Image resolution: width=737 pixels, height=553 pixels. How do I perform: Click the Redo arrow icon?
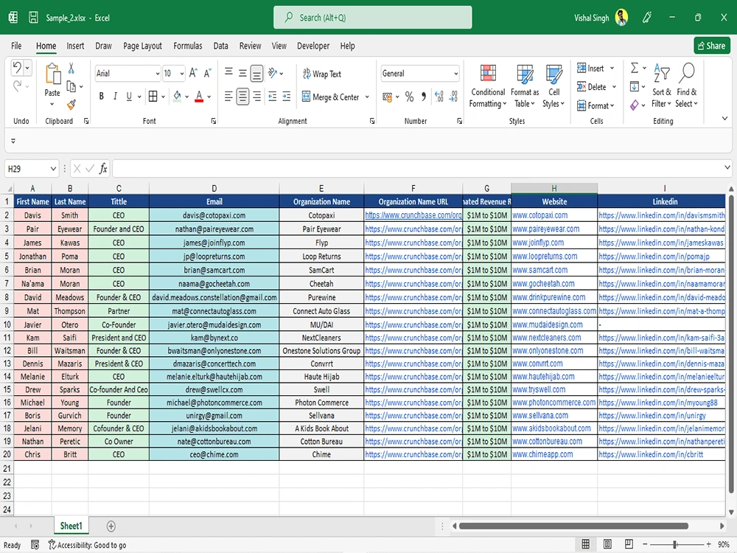point(18,86)
